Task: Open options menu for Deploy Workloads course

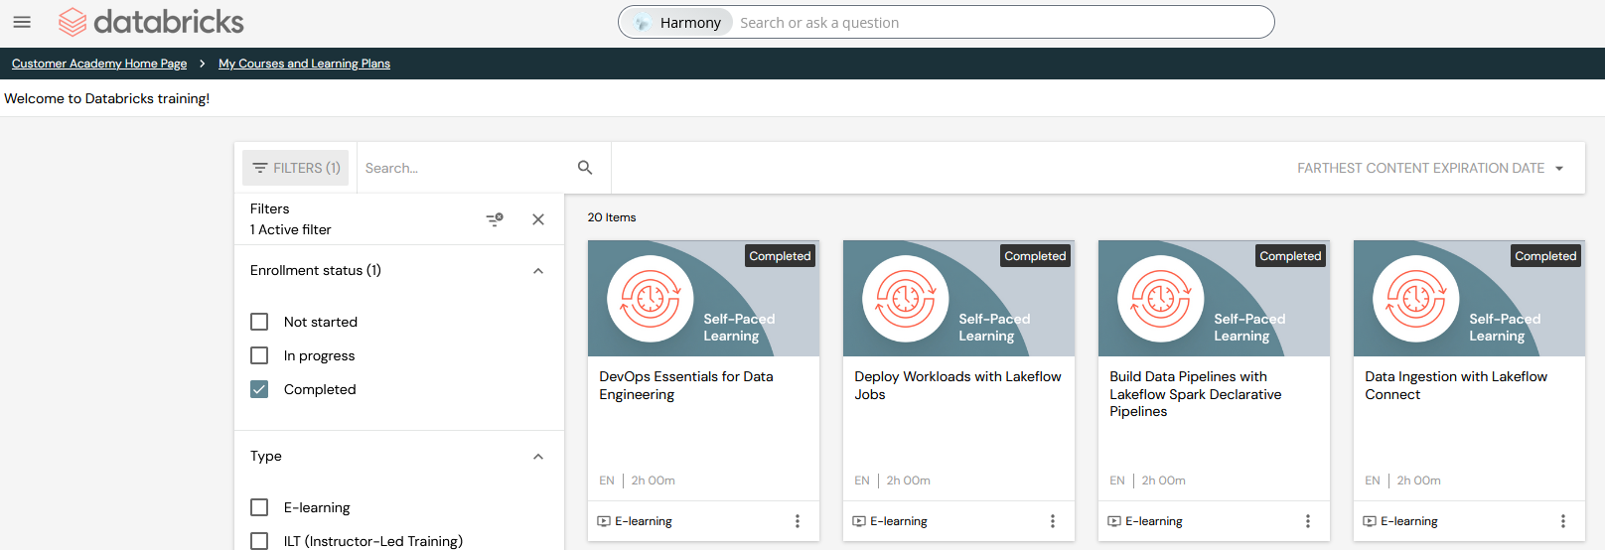Action: click(1053, 521)
